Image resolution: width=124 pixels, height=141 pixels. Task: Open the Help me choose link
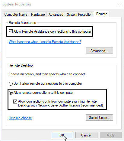click(x=20, y=118)
